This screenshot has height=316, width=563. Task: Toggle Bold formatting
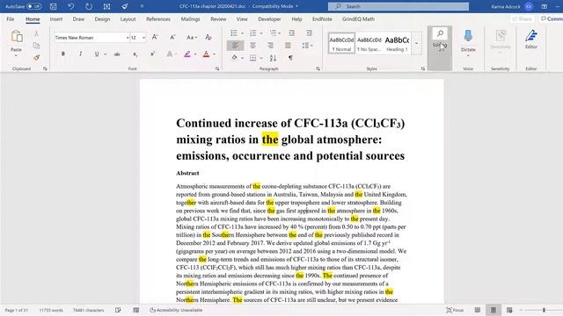[63, 54]
